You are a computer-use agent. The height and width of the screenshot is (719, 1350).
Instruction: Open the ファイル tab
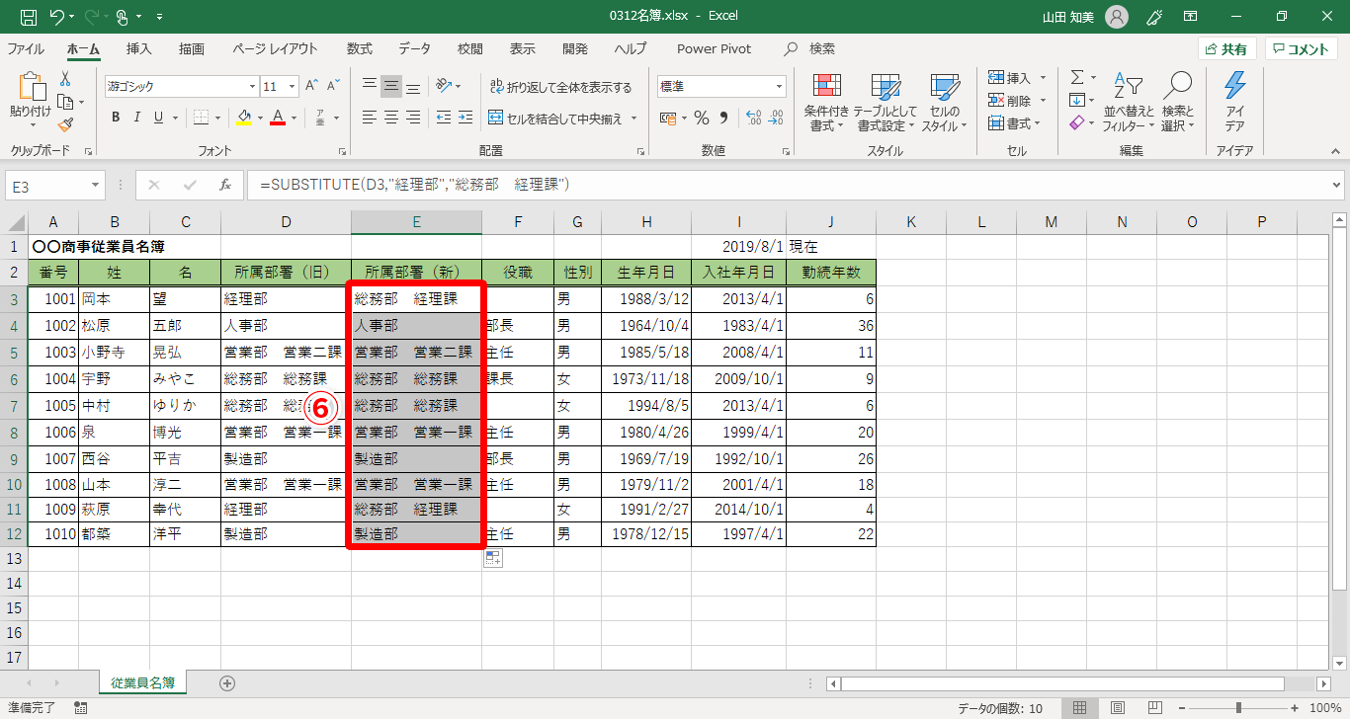[26, 48]
